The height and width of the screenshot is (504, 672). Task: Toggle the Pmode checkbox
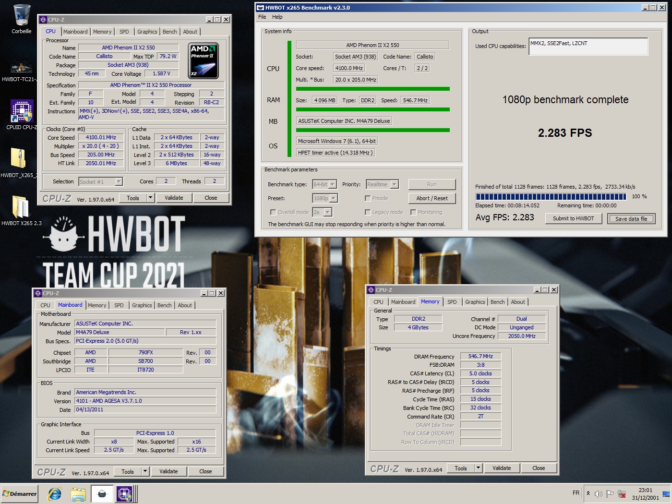368,198
